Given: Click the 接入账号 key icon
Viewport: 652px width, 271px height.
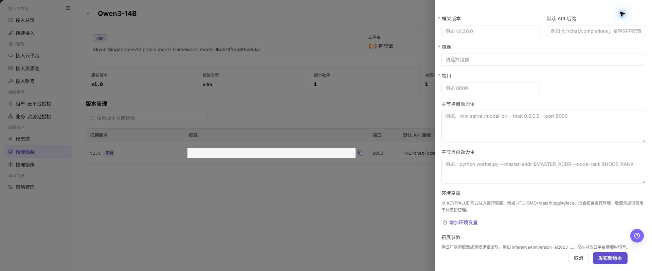Looking at the screenshot, I should coord(11,81).
